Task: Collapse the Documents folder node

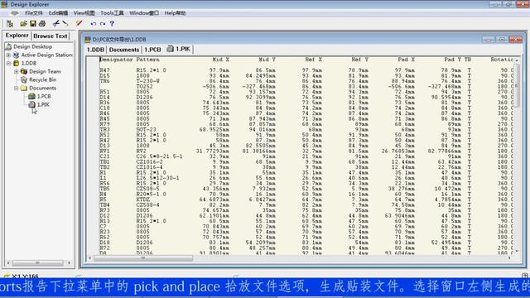Action: tap(17, 89)
